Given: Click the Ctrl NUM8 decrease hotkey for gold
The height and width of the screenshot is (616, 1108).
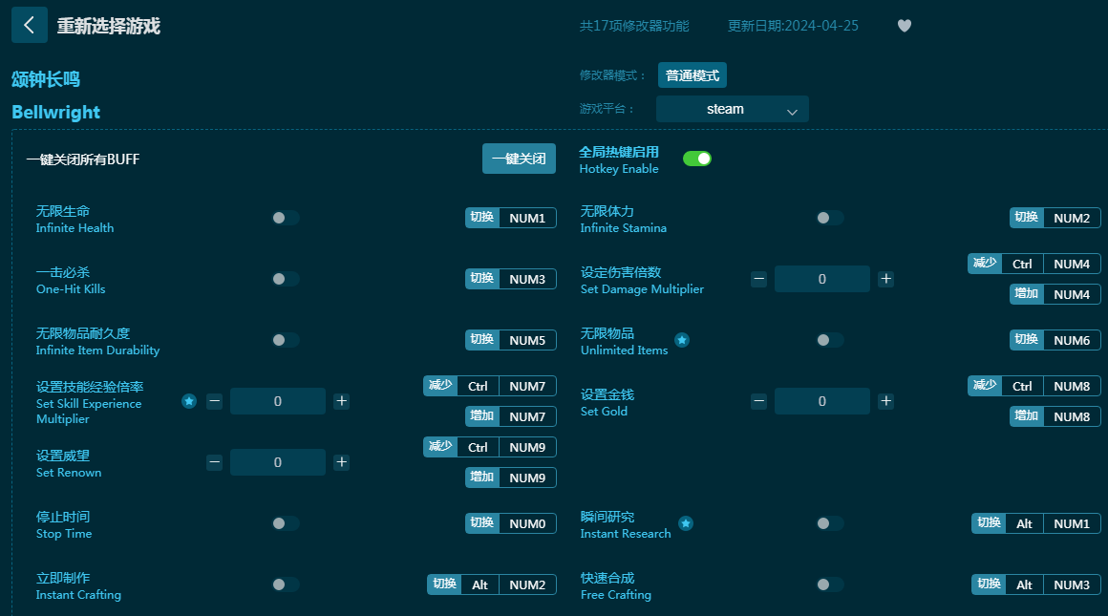Looking at the screenshot, I should tap(1033, 386).
